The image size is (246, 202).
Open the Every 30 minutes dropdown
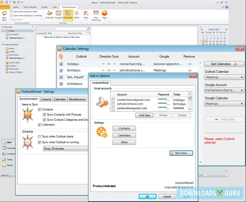pos(66,149)
